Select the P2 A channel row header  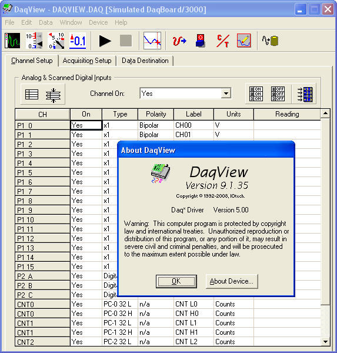[42, 276]
